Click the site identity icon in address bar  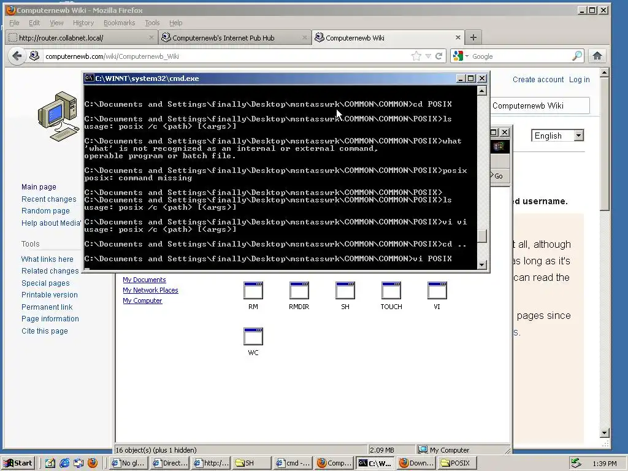click(x=34, y=56)
